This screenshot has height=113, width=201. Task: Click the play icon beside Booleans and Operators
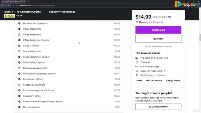click(x=19, y=24)
